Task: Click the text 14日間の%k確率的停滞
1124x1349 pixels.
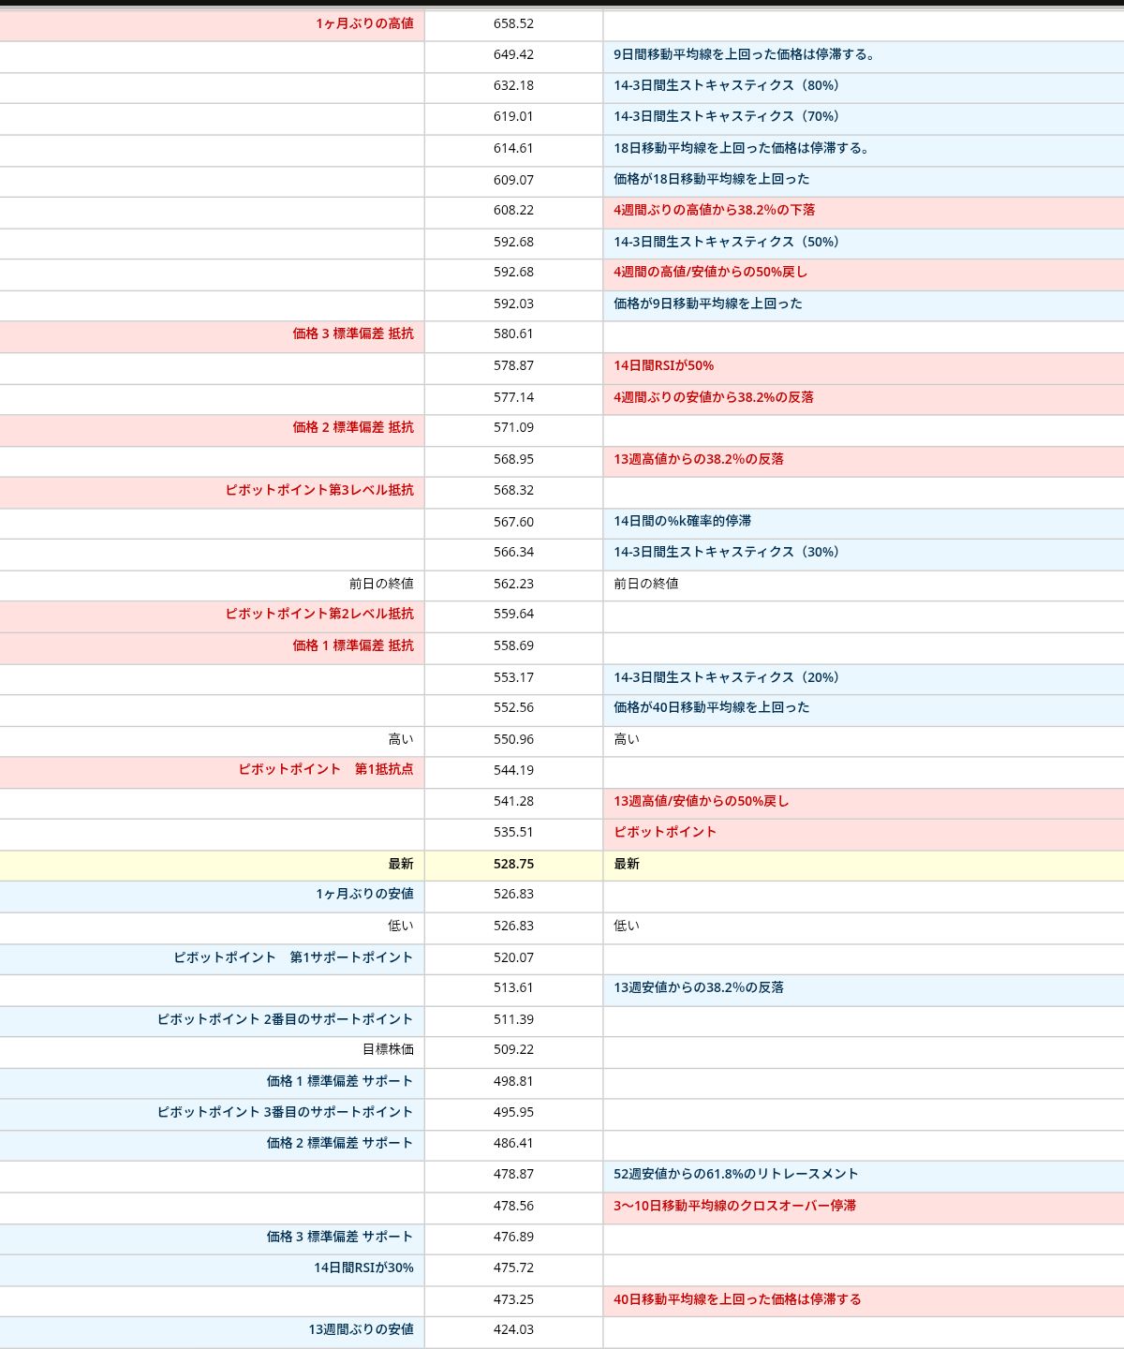Action: coord(683,521)
